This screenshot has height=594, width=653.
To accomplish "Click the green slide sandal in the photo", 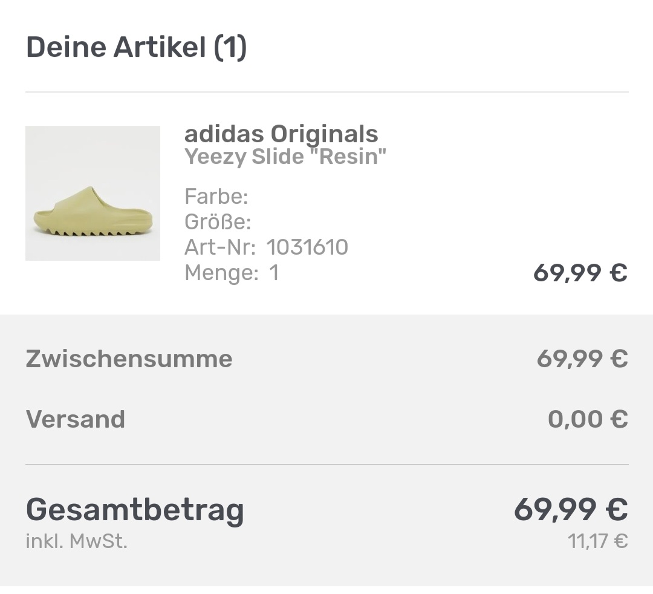I will [x=93, y=212].
